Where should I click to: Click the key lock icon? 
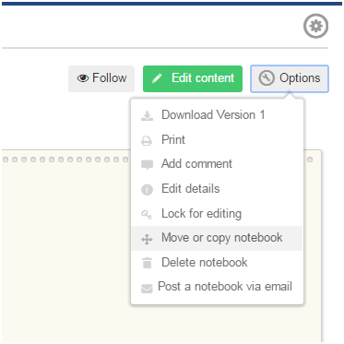coord(147,214)
